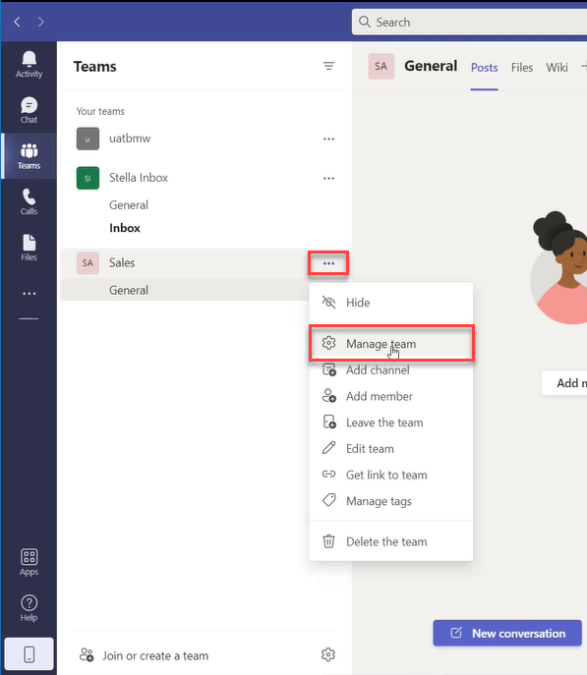Click the Search magnifier icon

365,22
